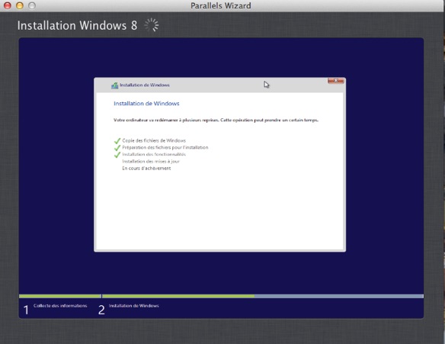Click the step 2 installation progress bar
445x344 pixels.
pyautogui.click(x=263, y=296)
